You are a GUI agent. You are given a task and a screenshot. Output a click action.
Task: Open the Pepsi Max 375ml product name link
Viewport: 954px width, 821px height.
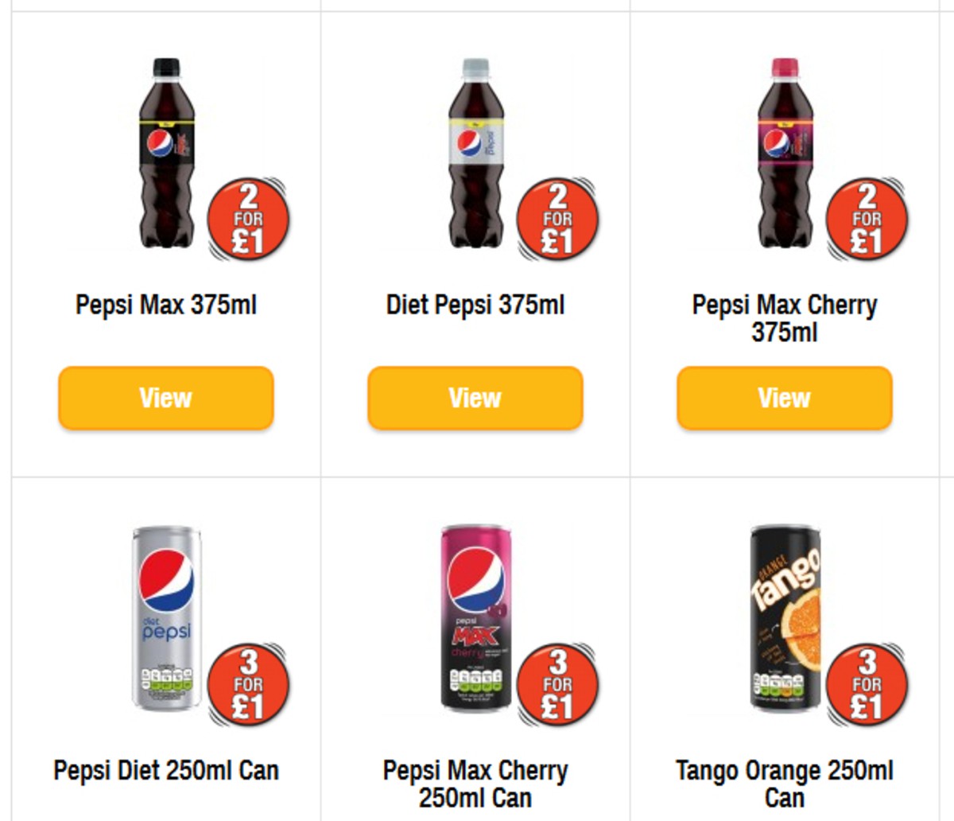(165, 304)
